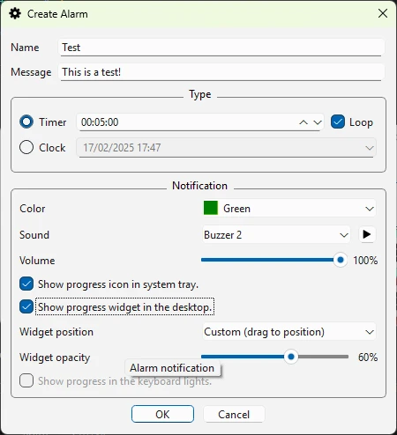The height and width of the screenshot is (435, 397).
Task: Enable Show progress in the keyboard lights
Action: click(x=26, y=380)
